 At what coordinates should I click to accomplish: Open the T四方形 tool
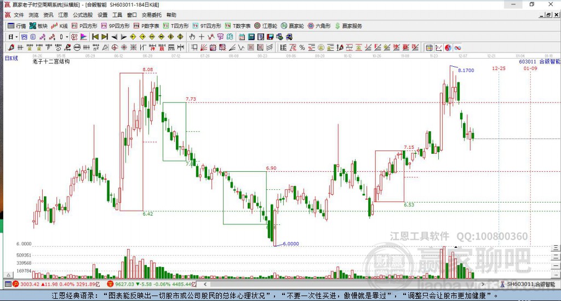[x=176, y=26]
